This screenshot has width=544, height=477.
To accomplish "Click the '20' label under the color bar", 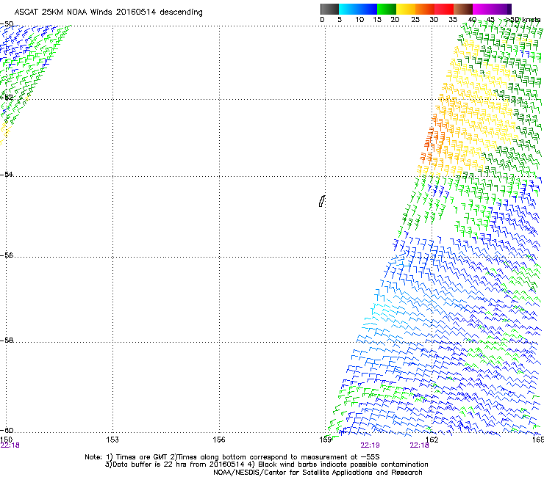I will [395, 20].
